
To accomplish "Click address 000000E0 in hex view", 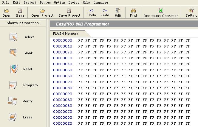I will coord(63,123).
